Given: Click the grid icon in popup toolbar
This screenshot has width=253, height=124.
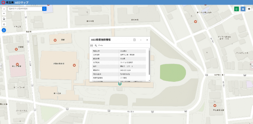Looking at the screenshot, I should pyautogui.click(x=92, y=46).
